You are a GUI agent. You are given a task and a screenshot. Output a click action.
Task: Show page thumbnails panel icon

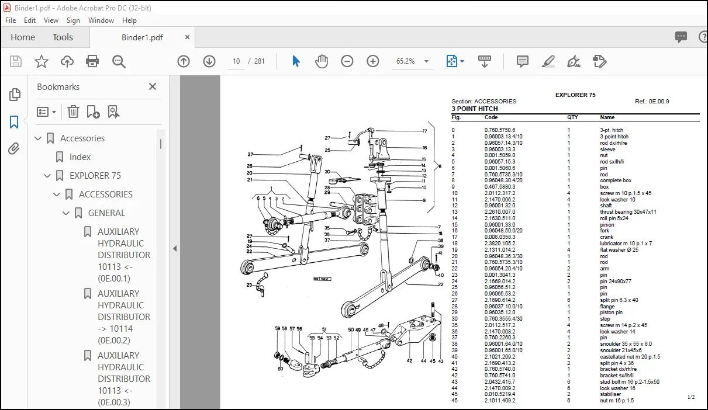[x=15, y=95]
